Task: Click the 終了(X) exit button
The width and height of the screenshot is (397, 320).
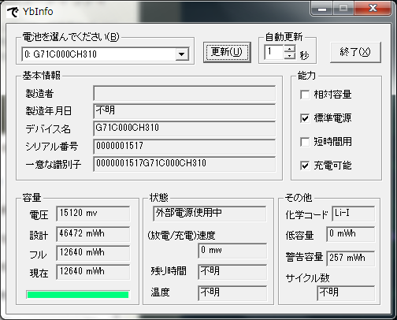Action: (355, 52)
